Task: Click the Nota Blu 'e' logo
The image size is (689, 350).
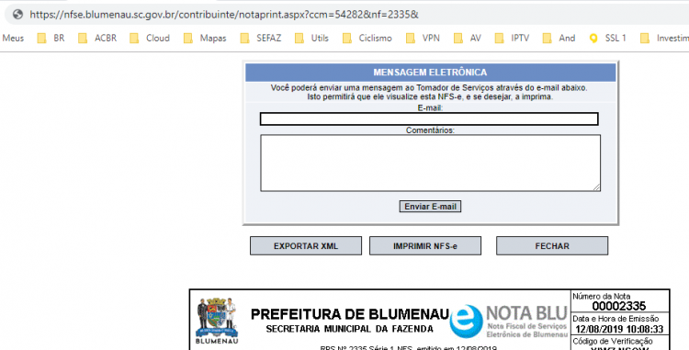Action: point(466,321)
